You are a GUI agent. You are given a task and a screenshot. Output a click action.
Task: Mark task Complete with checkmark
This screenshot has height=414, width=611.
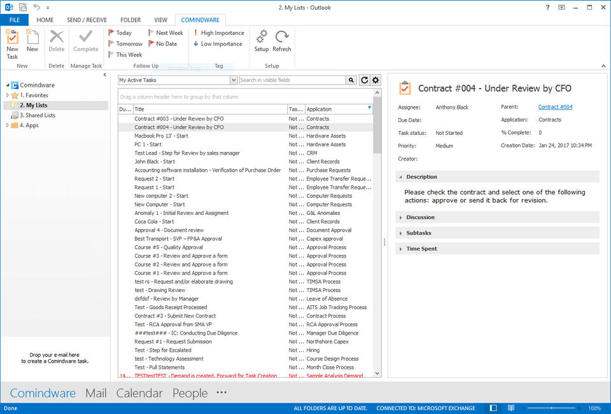(86, 41)
